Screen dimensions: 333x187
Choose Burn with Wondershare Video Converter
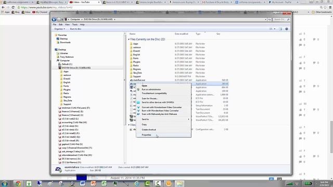(x=160, y=111)
